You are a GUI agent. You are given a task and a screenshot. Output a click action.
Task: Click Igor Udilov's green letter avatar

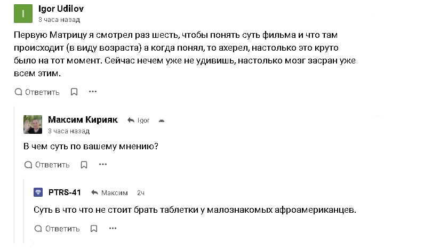(23, 13)
